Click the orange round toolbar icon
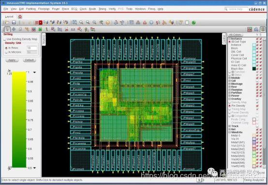 (108, 22)
